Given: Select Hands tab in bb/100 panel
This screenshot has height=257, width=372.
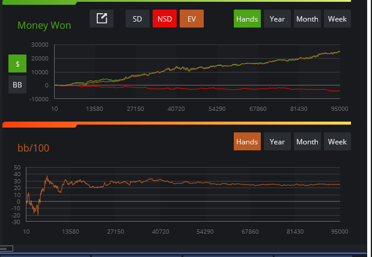Looking at the screenshot, I should [247, 142].
